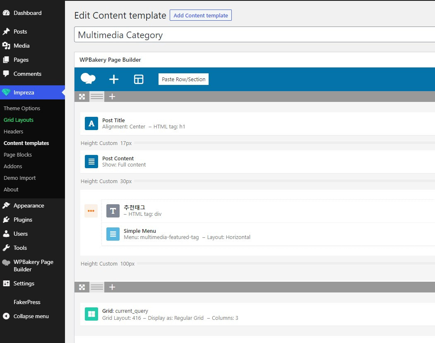Open the Pages menu
Screen dimensions: 435x343
[21, 60]
